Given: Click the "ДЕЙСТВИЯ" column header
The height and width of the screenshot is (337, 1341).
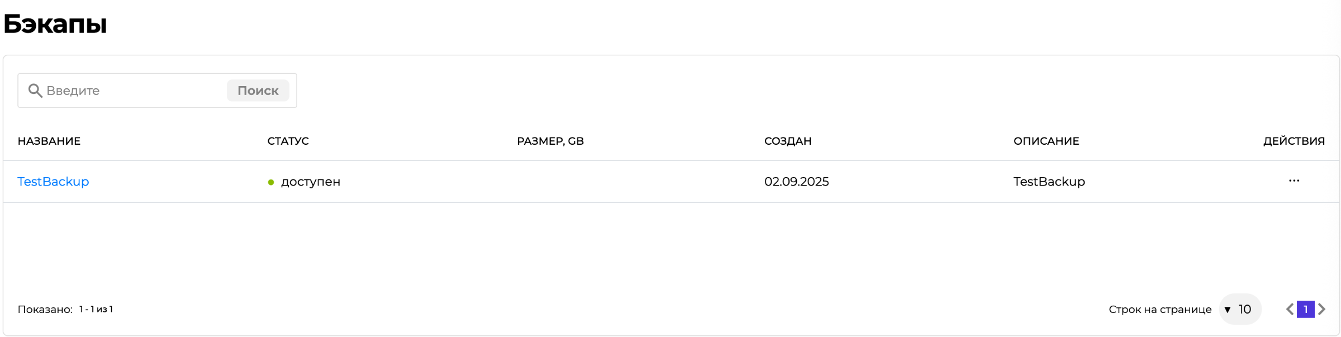Looking at the screenshot, I should click(x=1294, y=141).
